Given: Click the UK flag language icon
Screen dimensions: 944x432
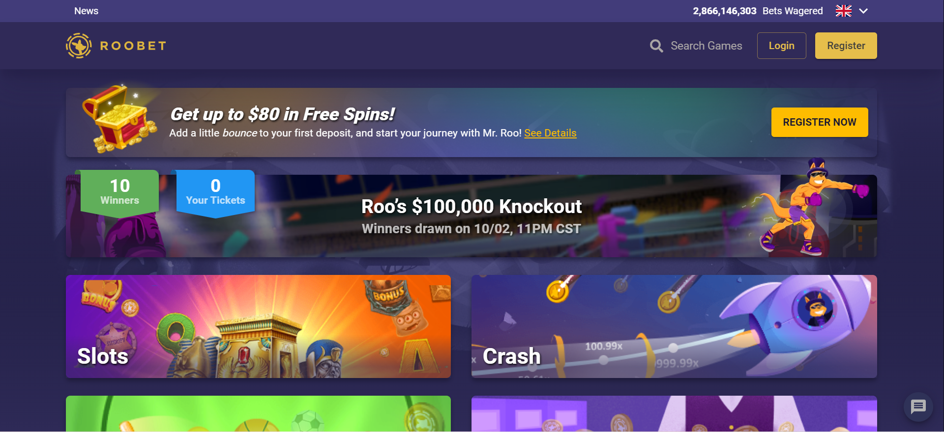Looking at the screenshot, I should pyautogui.click(x=843, y=11).
